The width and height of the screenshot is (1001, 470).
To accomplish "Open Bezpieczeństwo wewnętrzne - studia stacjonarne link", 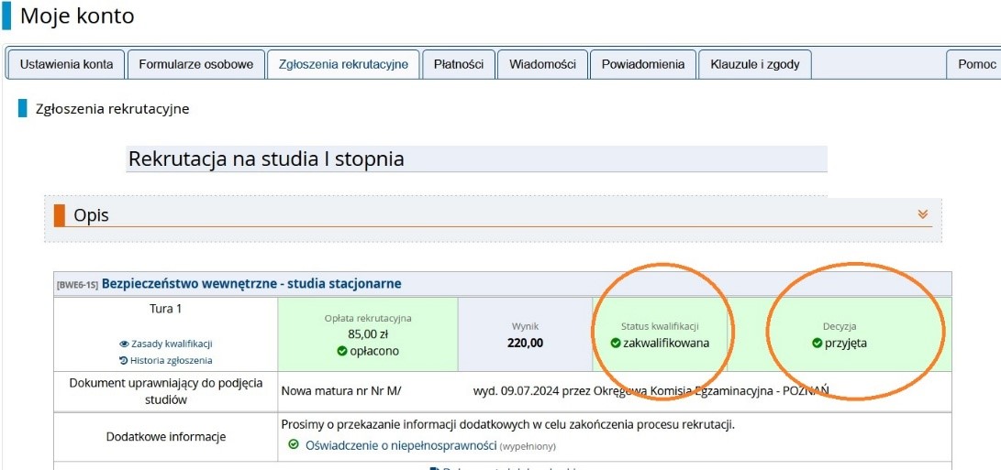I will coord(250,284).
